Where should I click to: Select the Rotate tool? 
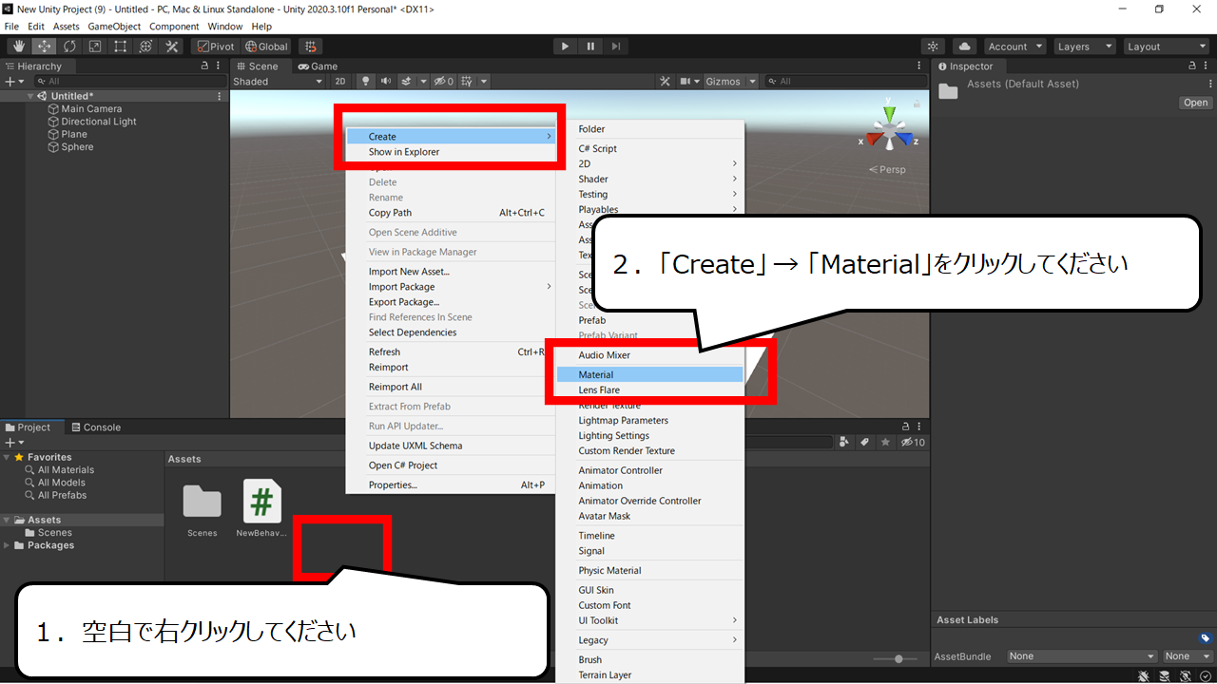69,47
